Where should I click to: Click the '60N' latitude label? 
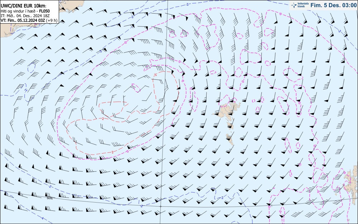(x=49, y=198)
